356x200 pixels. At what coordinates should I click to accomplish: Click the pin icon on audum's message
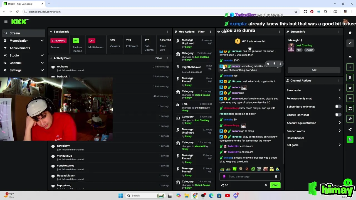tap(274, 64)
